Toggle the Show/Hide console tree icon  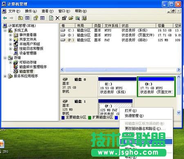point(27,18)
